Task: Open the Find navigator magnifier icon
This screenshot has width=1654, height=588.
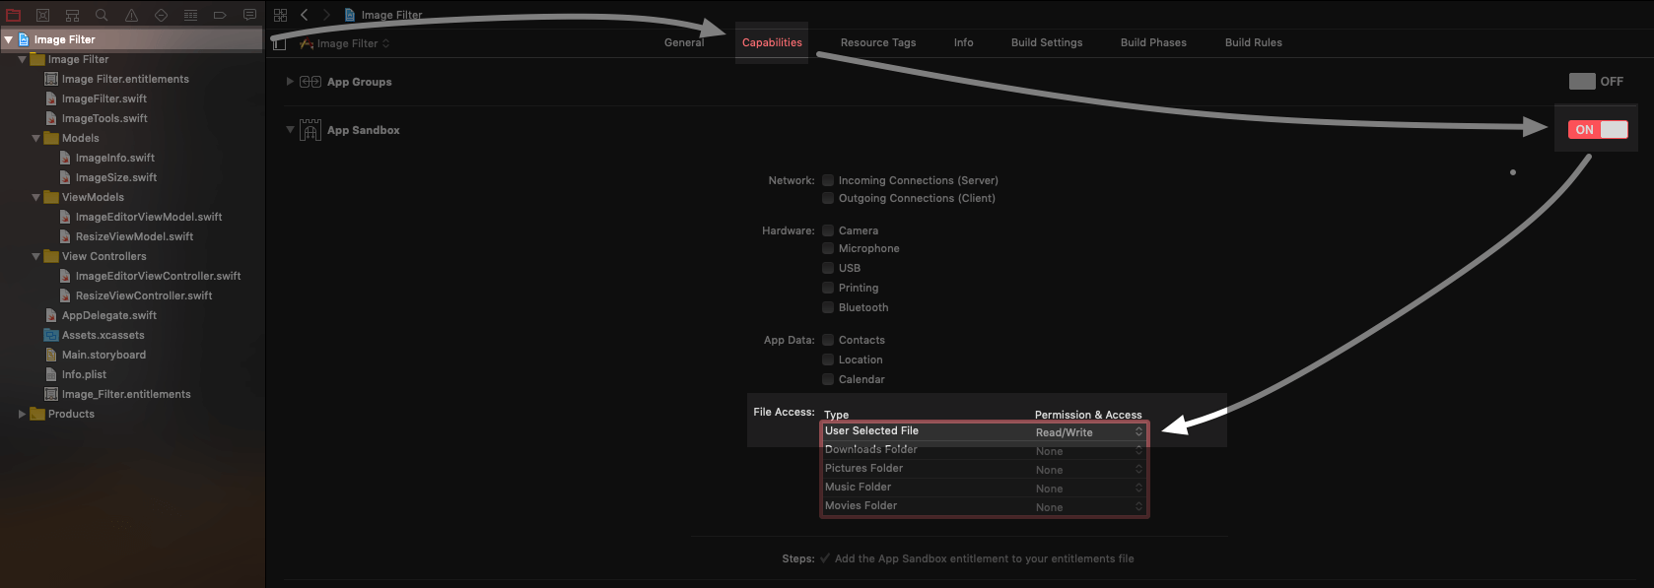Action: [102, 15]
